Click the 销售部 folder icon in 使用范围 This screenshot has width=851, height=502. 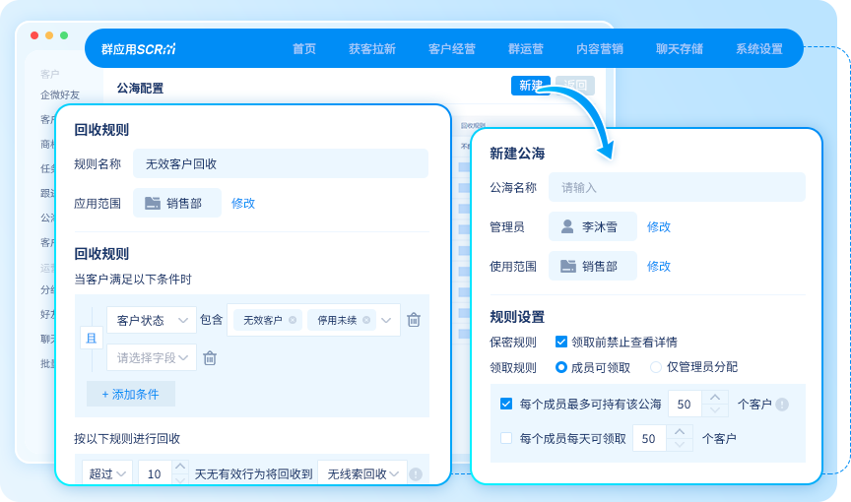click(x=568, y=266)
